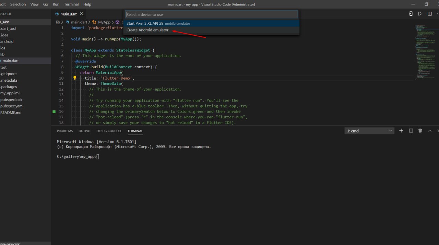Split the terminal panel
The height and width of the screenshot is (245, 439).
click(411, 131)
